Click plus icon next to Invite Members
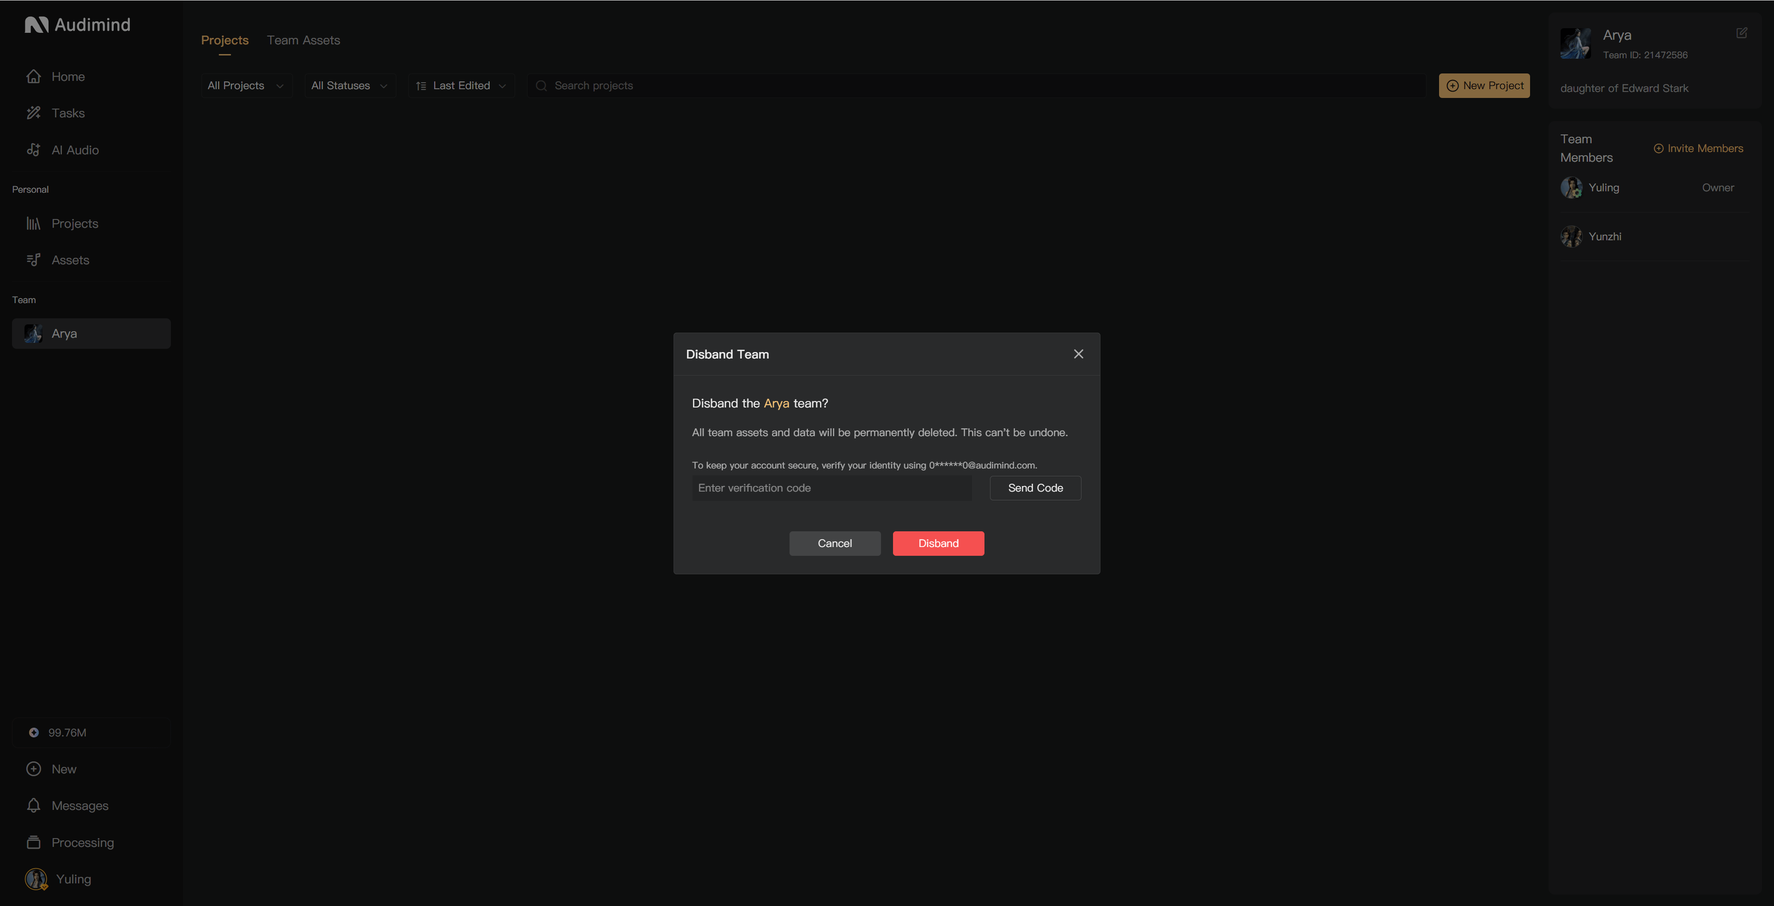This screenshot has width=1774, height=906. (x=1659, y=149)
